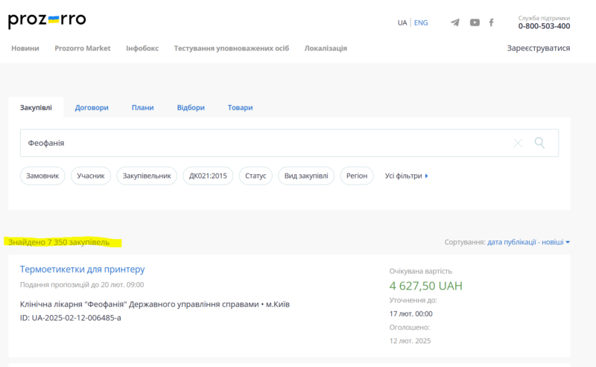The height and width of the screenshot is (367, 596).
Task: Click Подання пропозицій до 20 лют. 09:00
Action: tap(82, 284)
